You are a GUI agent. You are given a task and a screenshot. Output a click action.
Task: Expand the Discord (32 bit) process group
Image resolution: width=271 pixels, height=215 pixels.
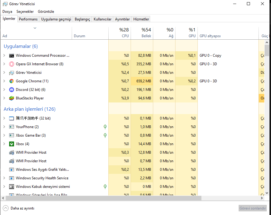[4, 89]
